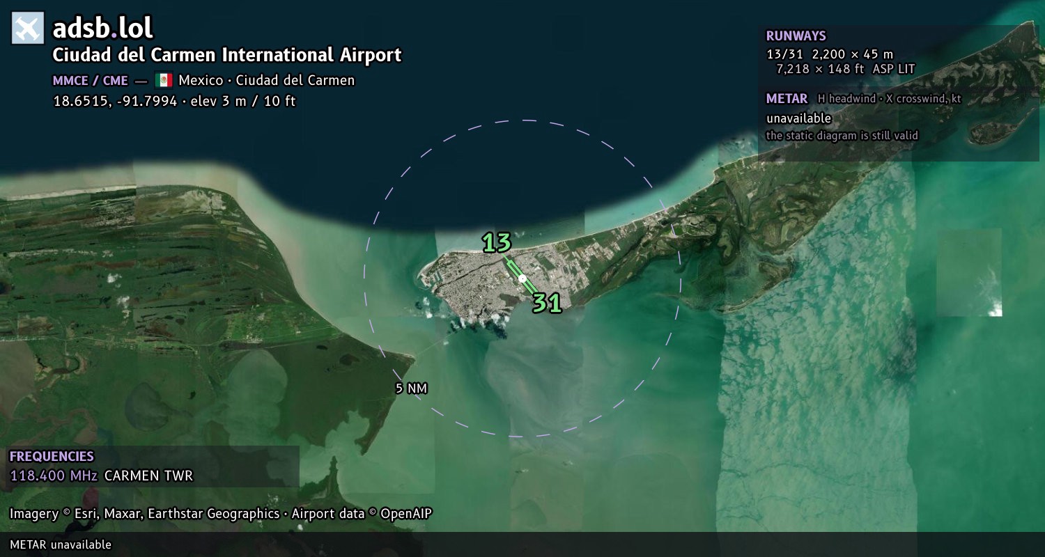
Task: Click the 'Mexico · Ciudad del Carmen' location text
Action: tap(266, 80)
